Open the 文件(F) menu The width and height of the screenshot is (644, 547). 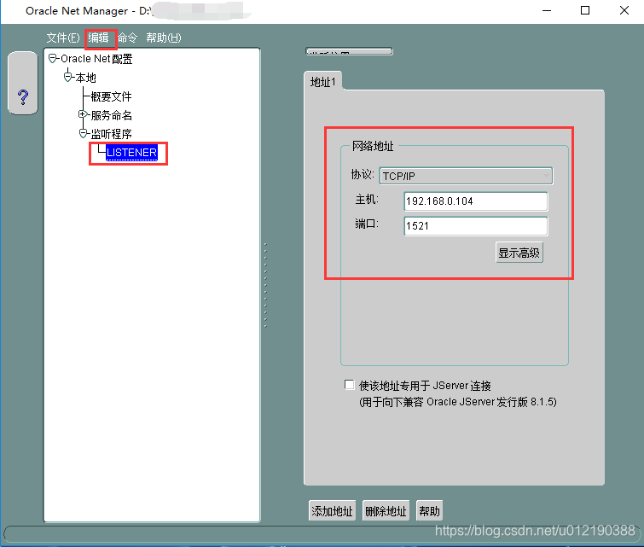click(63, 38)
